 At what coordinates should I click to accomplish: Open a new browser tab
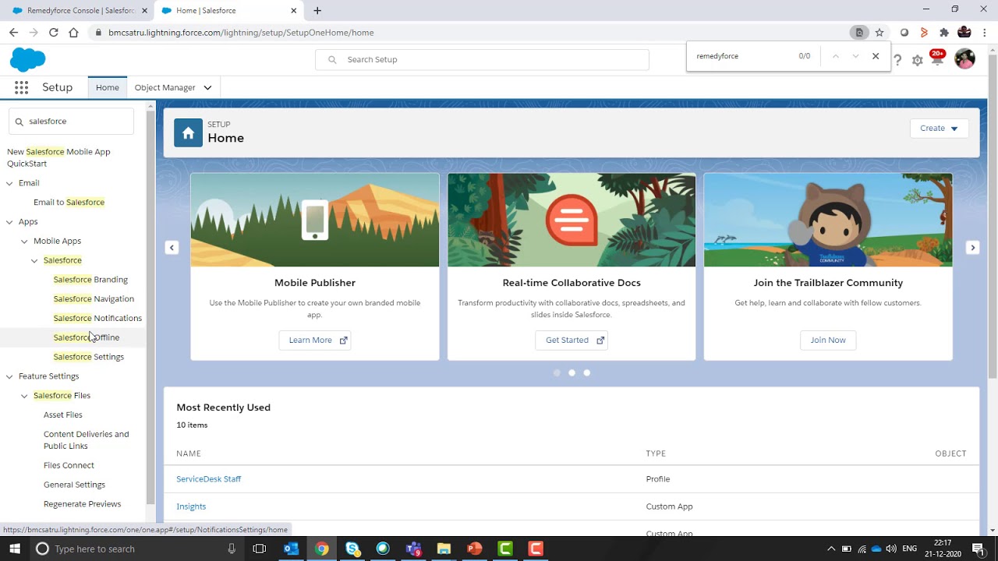coord(317,11)
